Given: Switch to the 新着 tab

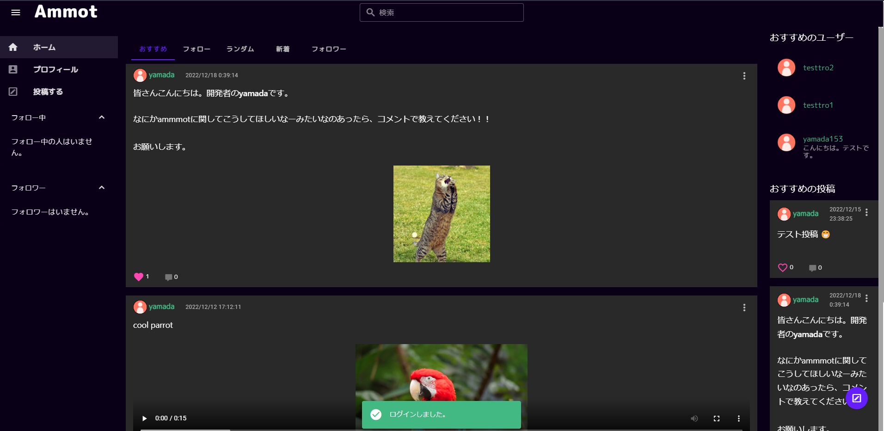Looking at the screenshot, I should click(x=282, y=49).
